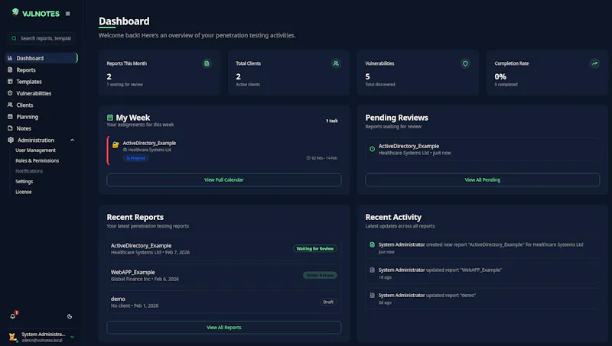Image resolution: width=612 pixels, height=346 pixels.
Task: Click the admin@vulnotes.local email text
Action: coord(42,341)
